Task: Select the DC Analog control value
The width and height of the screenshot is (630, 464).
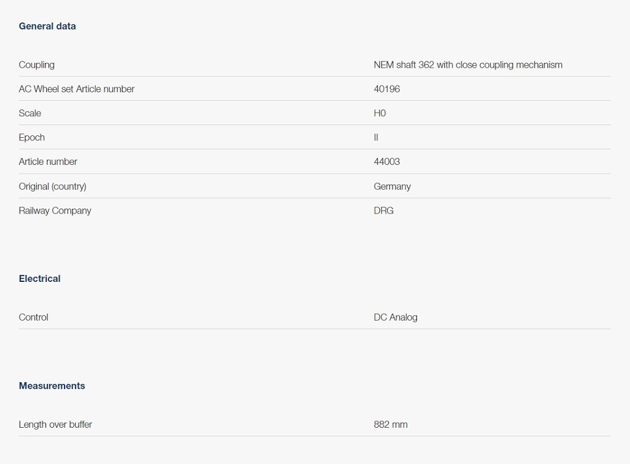Action: tap(395, 317)
